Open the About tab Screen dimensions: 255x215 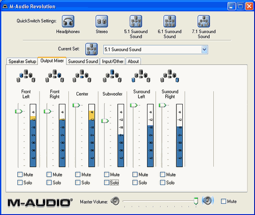(x=133, y=61)
